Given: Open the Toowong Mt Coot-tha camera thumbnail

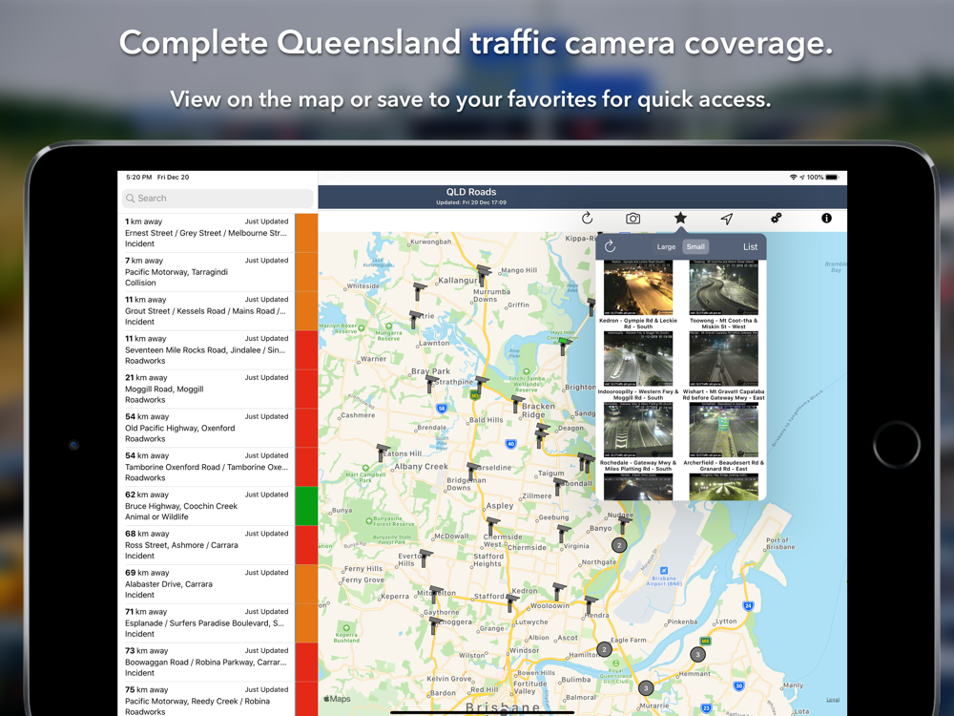Looking at the screenshot, I should [723, 288].
